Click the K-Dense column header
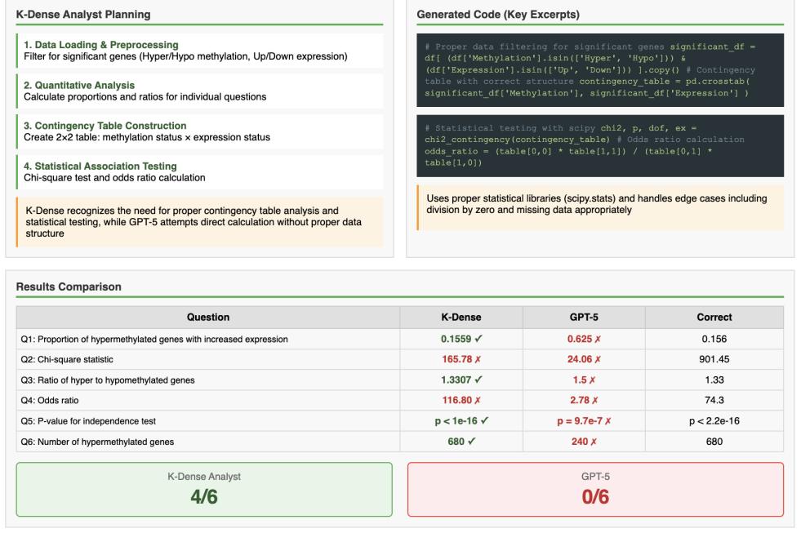The height and width of the screenshot is (542, 801). pos(461,317)
